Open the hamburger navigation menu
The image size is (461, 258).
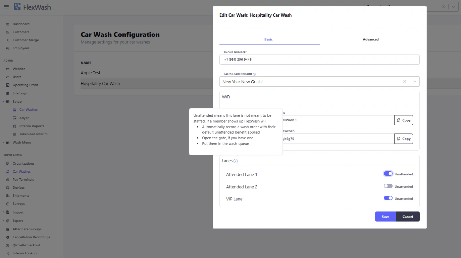click(x=6, y=7)
